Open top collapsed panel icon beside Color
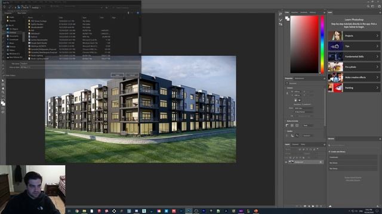 click(281, 14)
